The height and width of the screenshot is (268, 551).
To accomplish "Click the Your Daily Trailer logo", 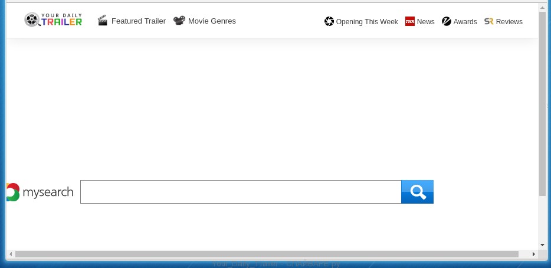I will click(x=53, y=20).
